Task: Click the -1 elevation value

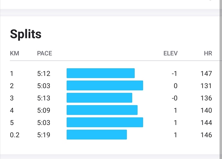Action: tap(174, 73)
